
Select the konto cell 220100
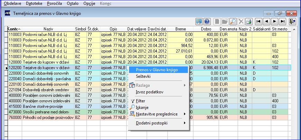tap(15, 84)
